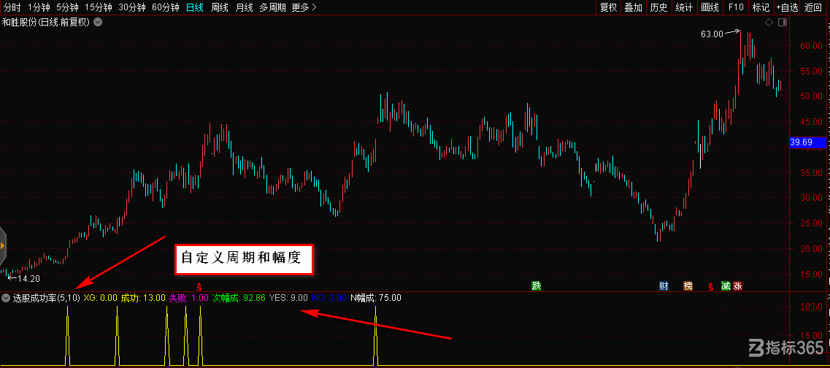Click the 60.00 price axis label

pyautogui.click(x=811, y=45)
